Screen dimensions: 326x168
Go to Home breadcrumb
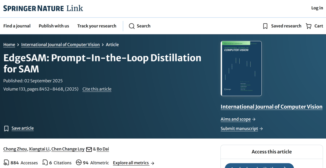point(9,44)
